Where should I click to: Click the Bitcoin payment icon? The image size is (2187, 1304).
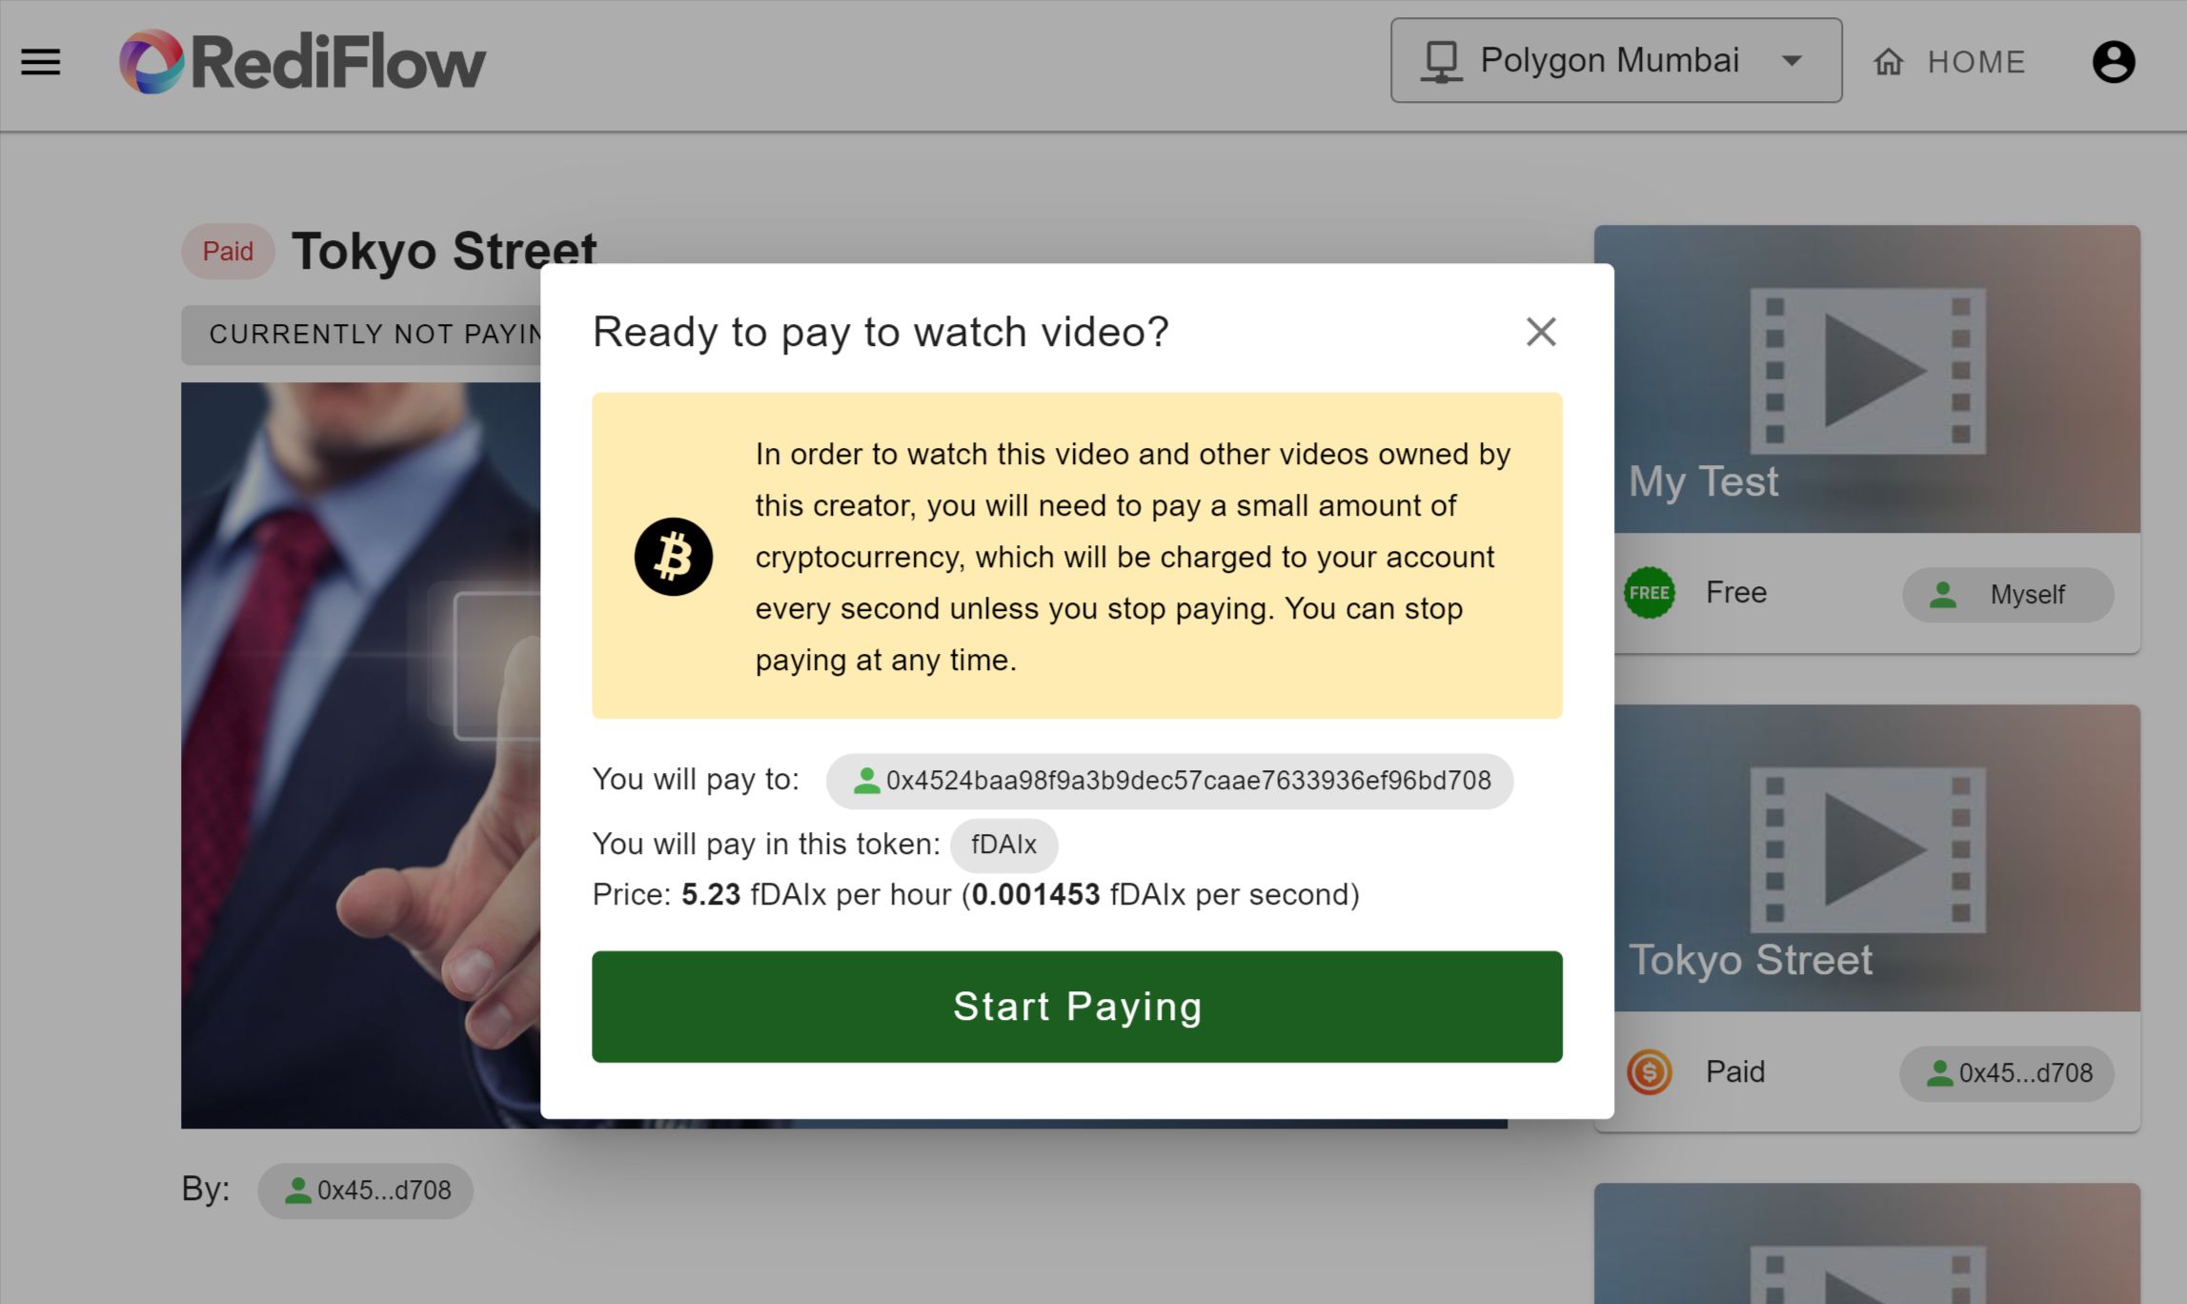(x=672, y=556)
